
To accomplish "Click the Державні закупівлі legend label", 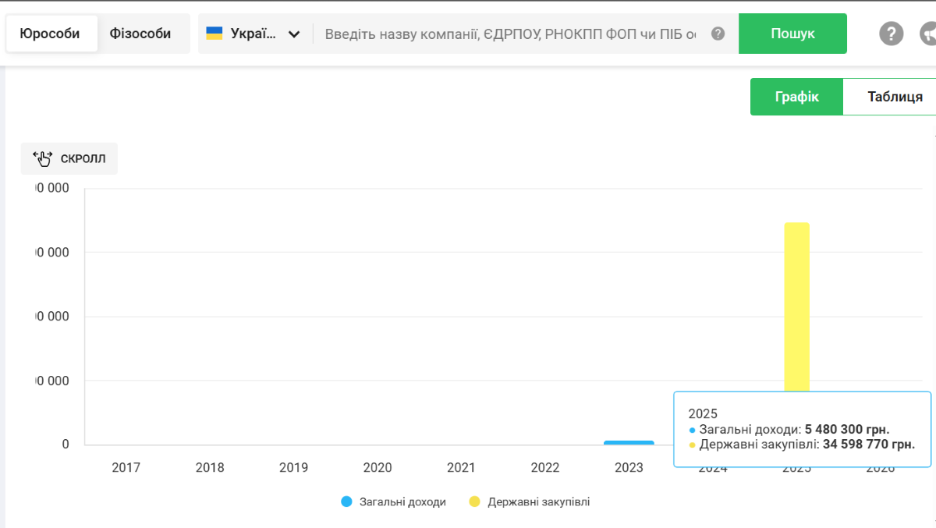I will pos(539,502).
